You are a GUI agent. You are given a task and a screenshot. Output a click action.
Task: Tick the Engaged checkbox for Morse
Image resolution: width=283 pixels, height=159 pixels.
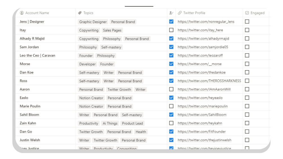[247, 64]
